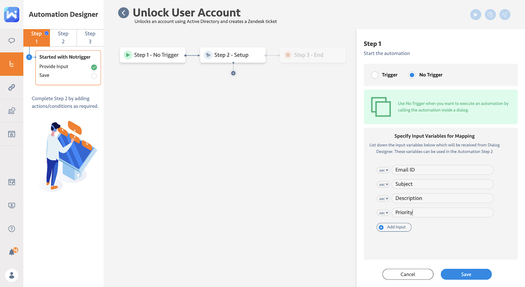Open the chat bubble sidebar icon
Screen dimensions: 525x287
pos(11,41)
